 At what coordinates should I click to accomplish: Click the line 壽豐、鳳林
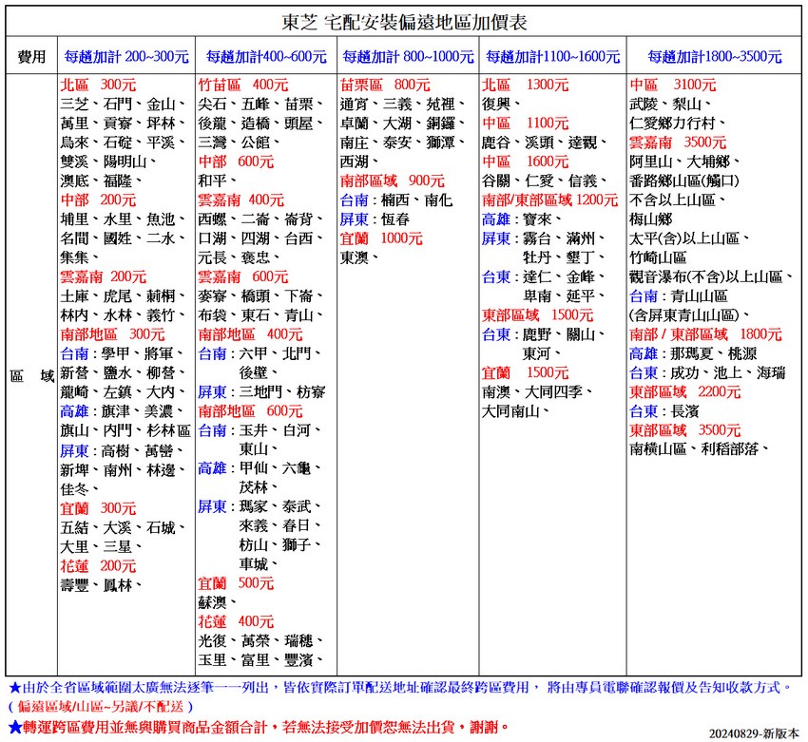[101, 585]
